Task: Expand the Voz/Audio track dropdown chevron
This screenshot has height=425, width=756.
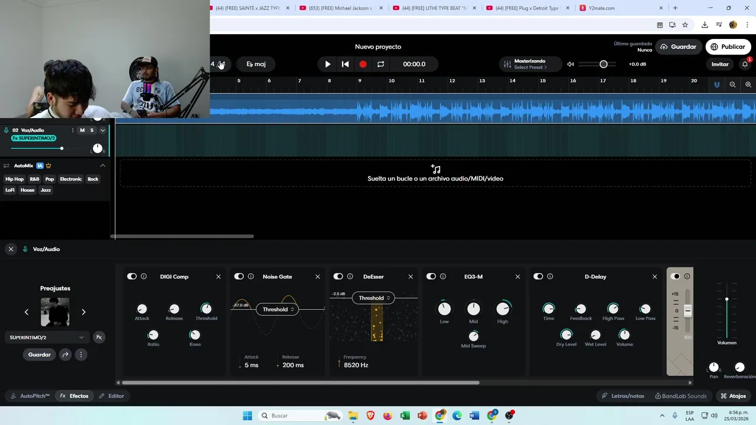Action: (102, 130)
